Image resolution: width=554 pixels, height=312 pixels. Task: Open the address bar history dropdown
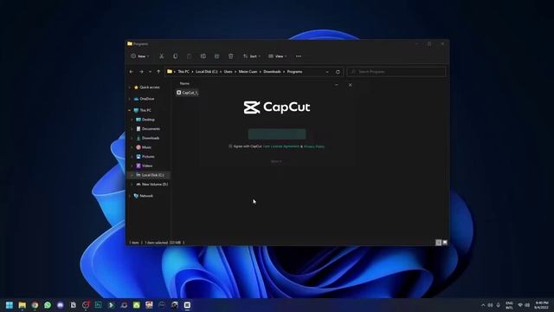coord(327,72)
